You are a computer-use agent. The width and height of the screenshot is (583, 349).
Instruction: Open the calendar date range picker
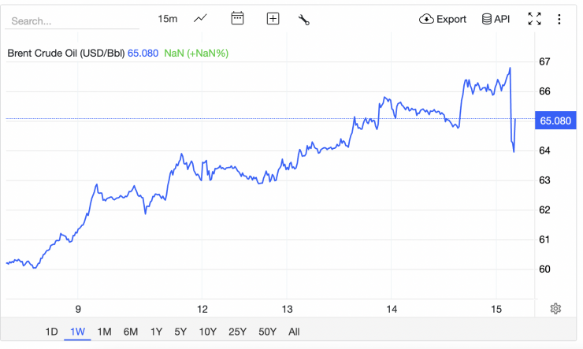tap(237, 19)
